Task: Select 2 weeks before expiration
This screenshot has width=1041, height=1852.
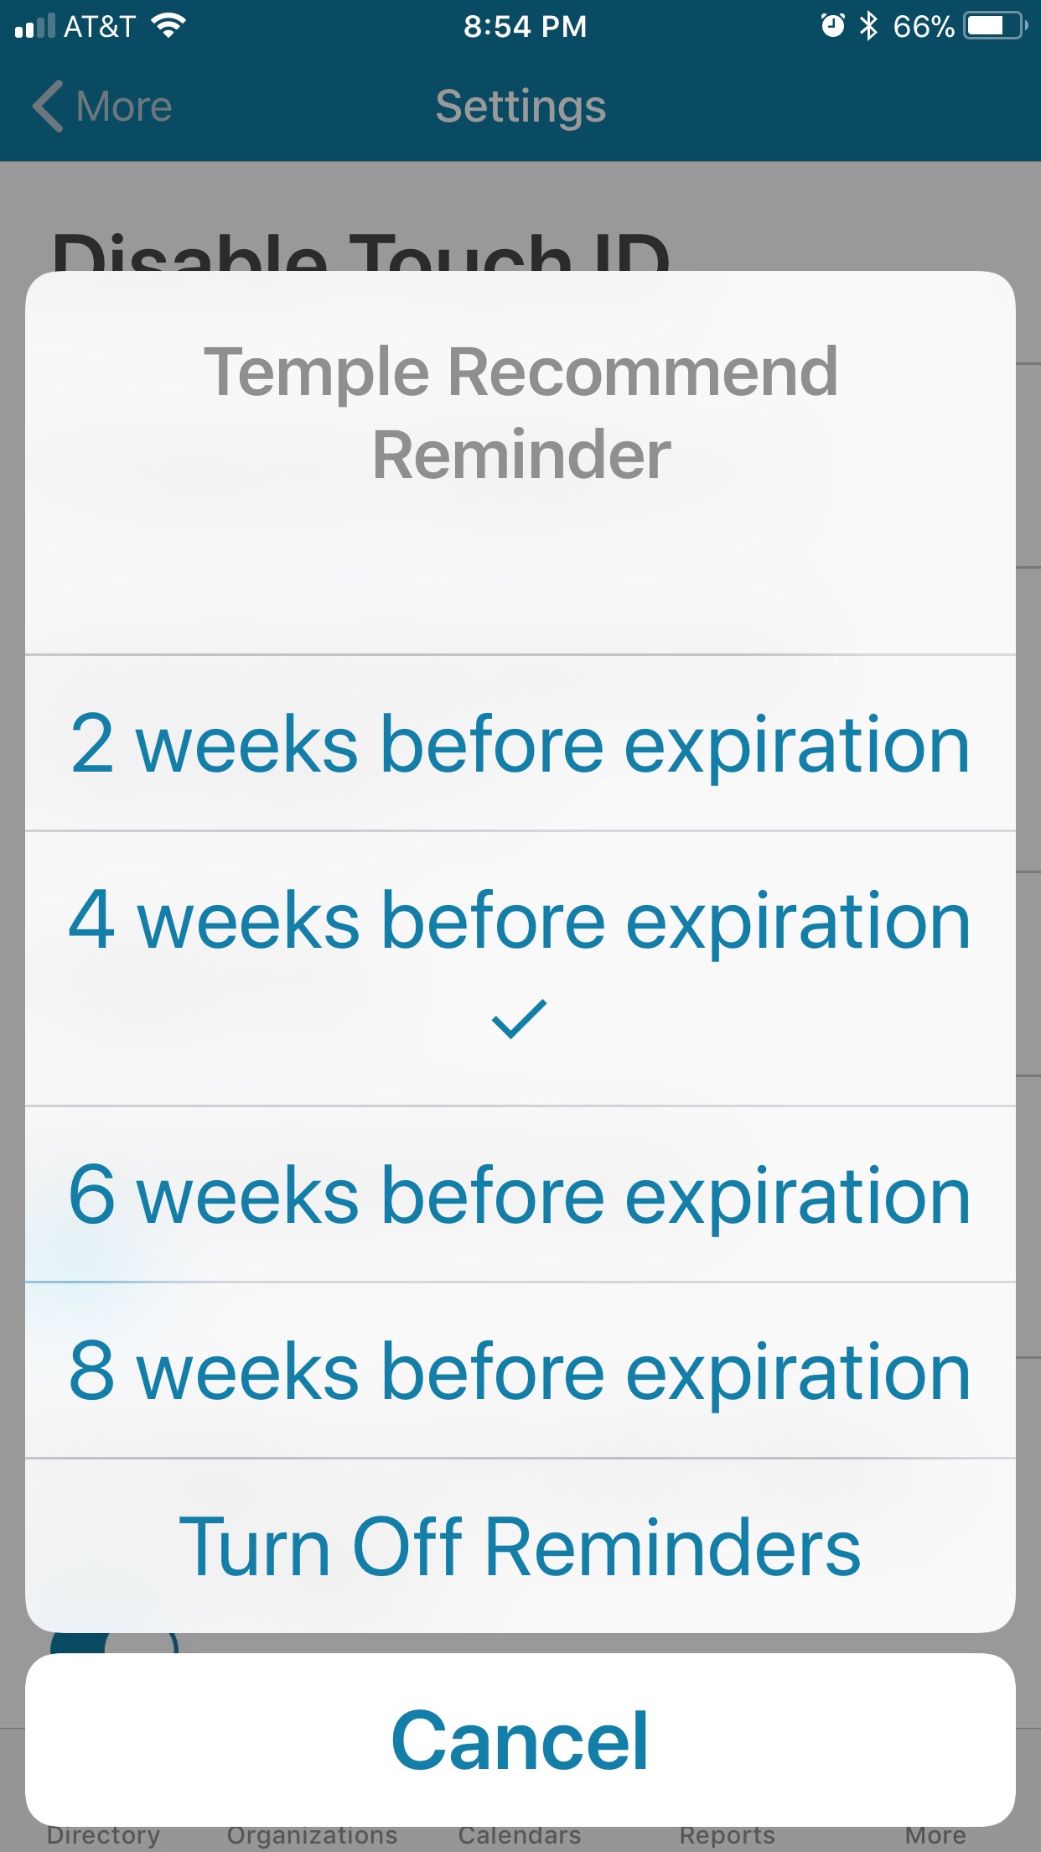Action: pyautogui.click(x=520, y=744)
